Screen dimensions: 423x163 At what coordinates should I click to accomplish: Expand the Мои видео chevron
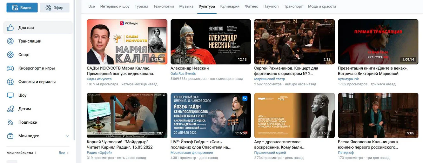pos(67,136)
